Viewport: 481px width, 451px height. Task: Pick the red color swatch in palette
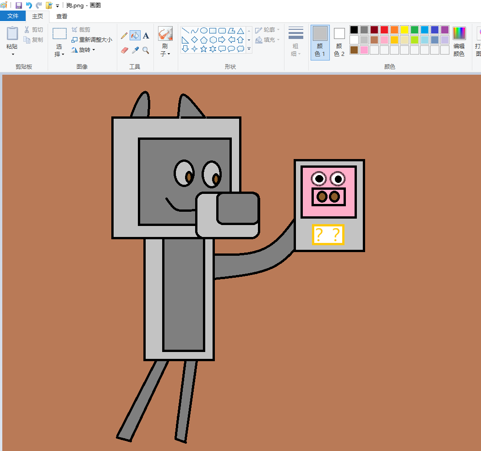(x=384, y=30)
